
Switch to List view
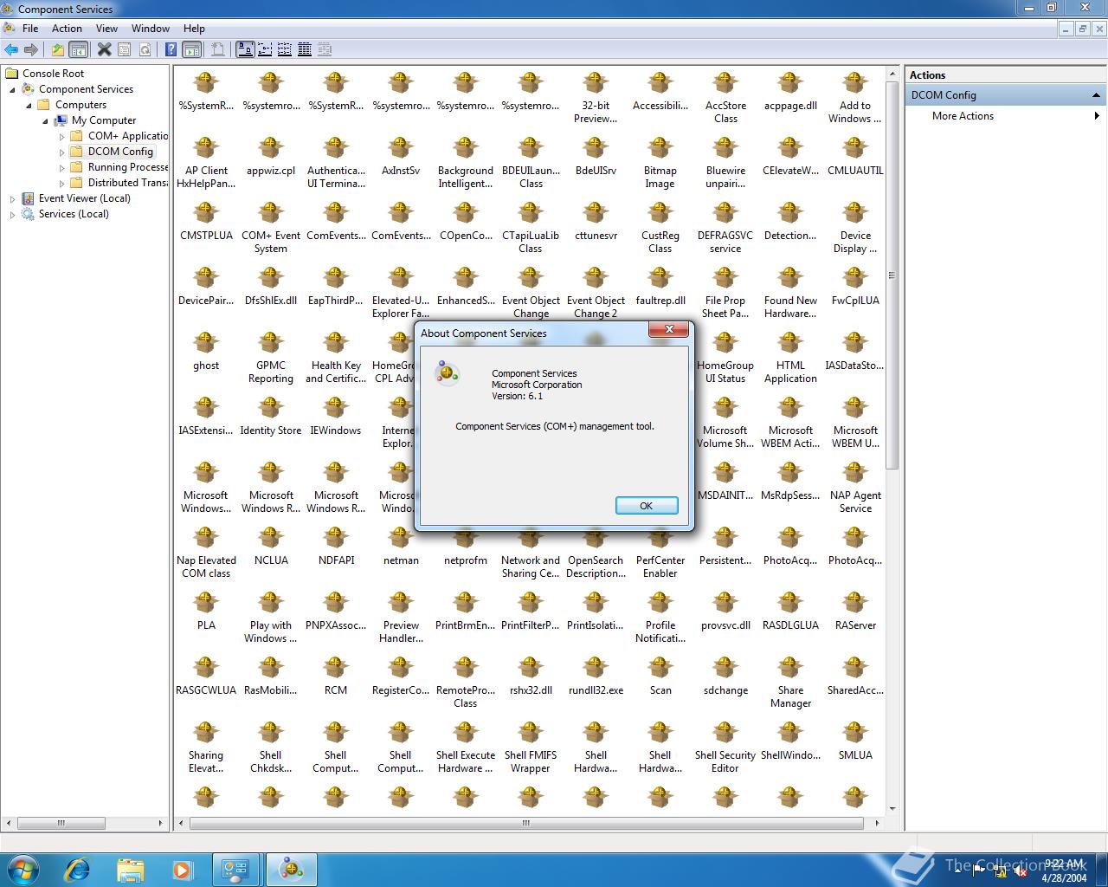click(285, 49)
